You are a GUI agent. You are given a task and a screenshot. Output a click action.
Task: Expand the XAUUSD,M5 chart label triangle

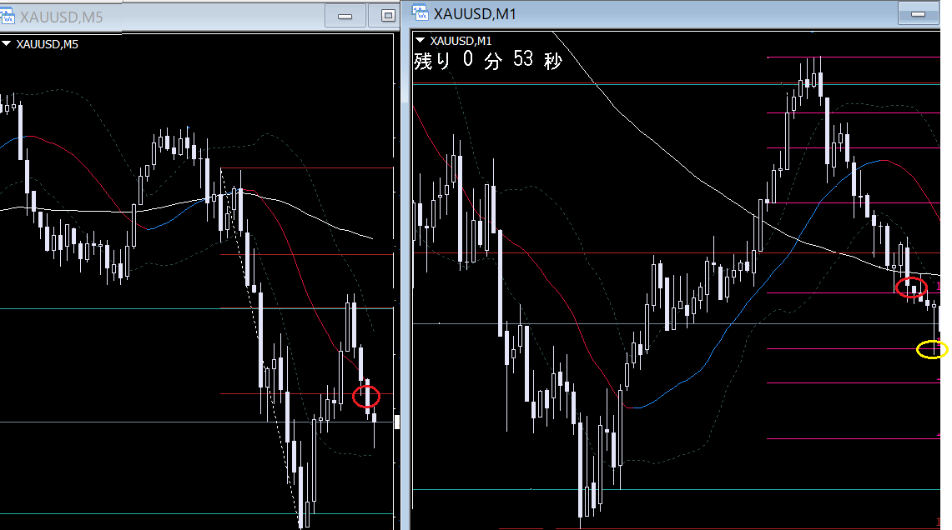pyautogui.click(x=6, y=43)
